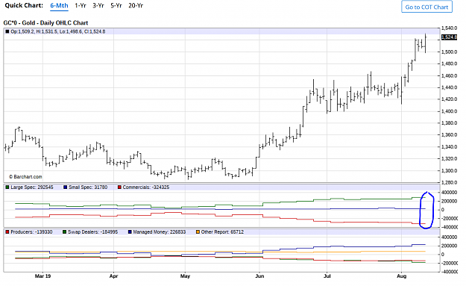
Task: Click the red Producers legend swatch
Action: coord(7,231)
